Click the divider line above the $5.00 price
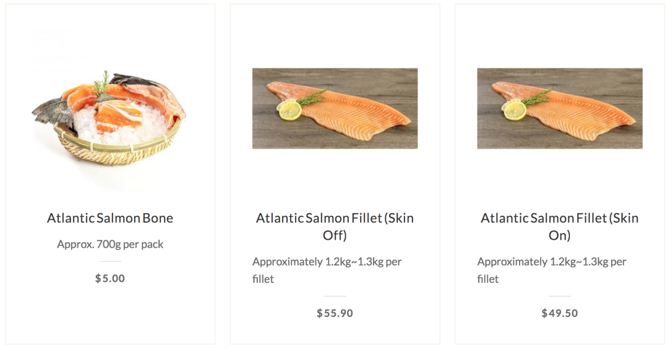Image resolution: width=668 pixels, height=351 pixels. (x=110, y=261)
